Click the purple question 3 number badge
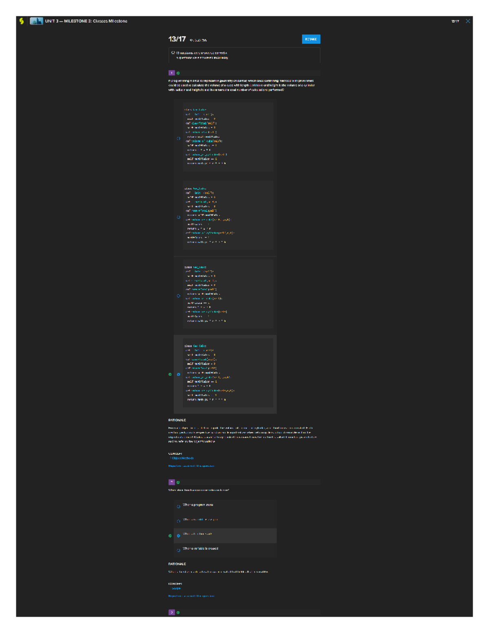489x633 pixels. [x=172, y=612]
